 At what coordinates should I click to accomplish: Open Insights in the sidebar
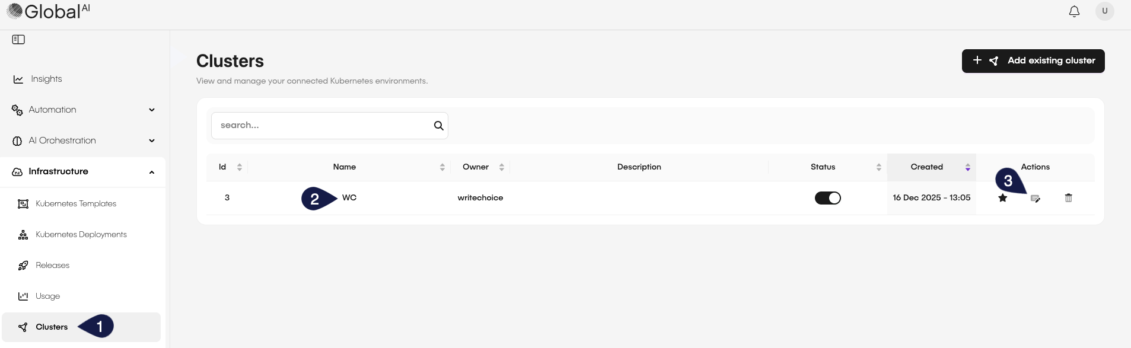click(46, 79)
